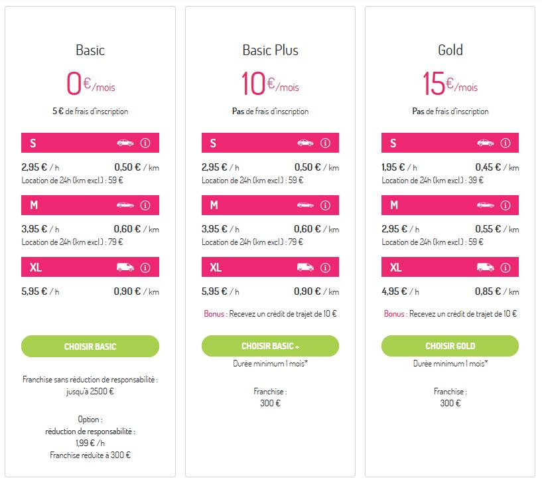Click car icon in Basic Plus M row
Viewport: 542px width, 482px height.
305,205
